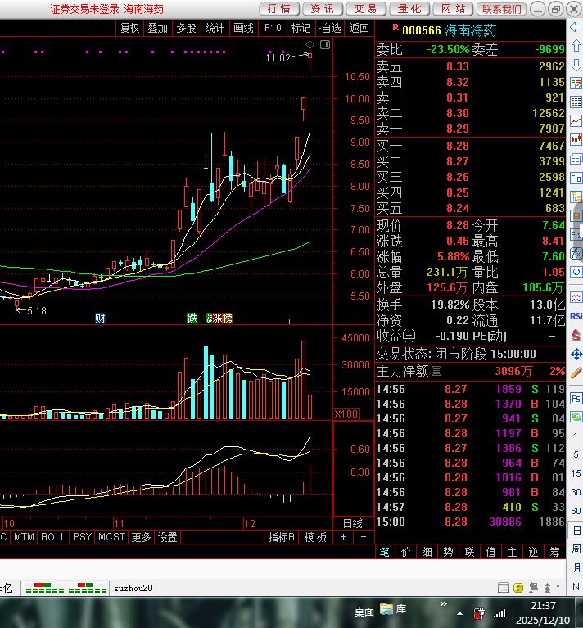Screen dimensions: 583x628
Task: Click the list icon next to 主力净额
Action: [437, 371]
